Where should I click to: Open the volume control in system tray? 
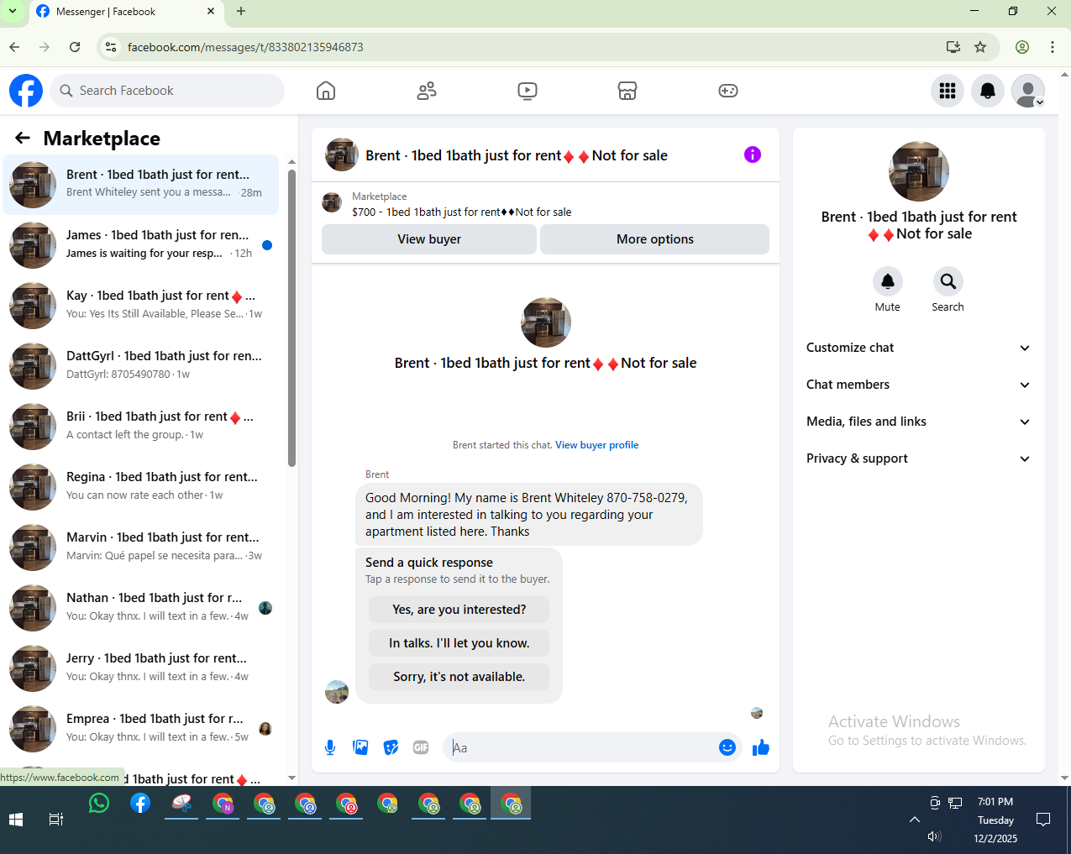(x=934, y=837)
